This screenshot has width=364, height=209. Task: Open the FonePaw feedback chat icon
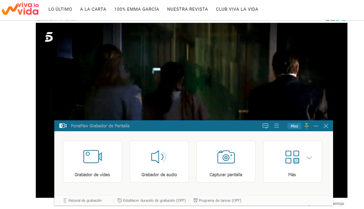click(x=265, y=126)
